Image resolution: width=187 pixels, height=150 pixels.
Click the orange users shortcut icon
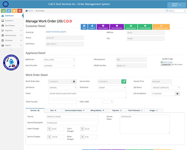coord(14,11)
